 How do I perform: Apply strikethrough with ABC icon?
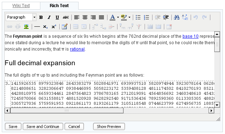tap(66, 17)
